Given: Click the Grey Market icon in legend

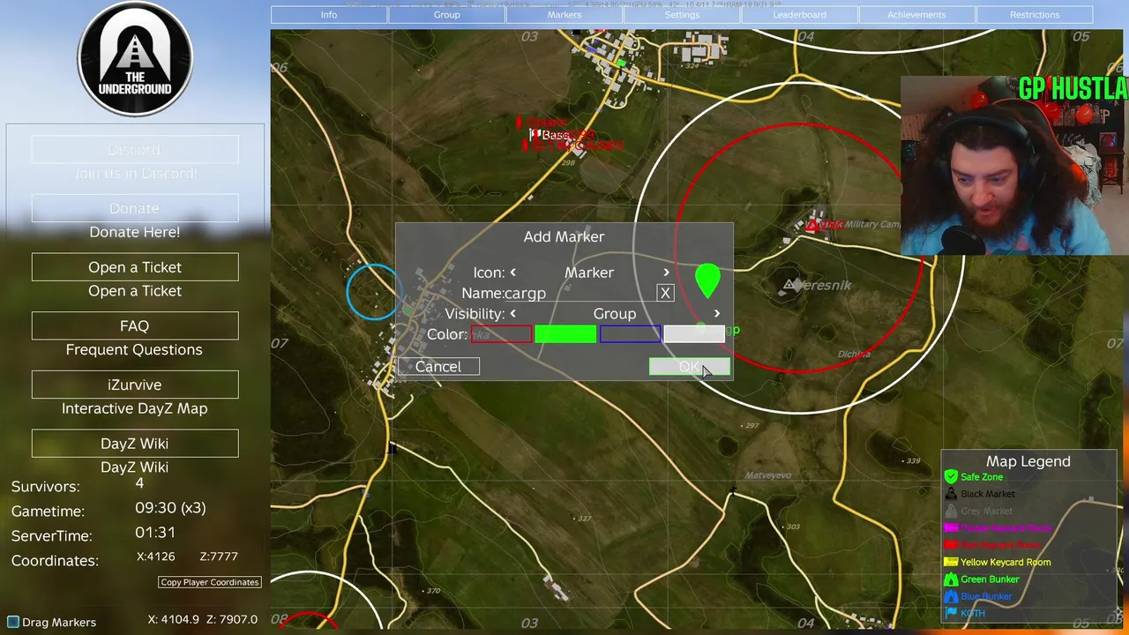Looking at the screenshot, I should (x=951, y=511).
